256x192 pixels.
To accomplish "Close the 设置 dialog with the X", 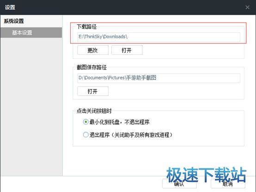I will point(247,7).
